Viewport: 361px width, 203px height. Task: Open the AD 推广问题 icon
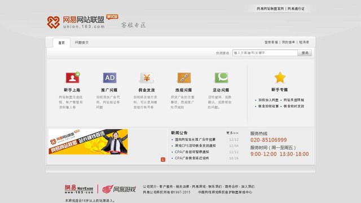point(109,78)
